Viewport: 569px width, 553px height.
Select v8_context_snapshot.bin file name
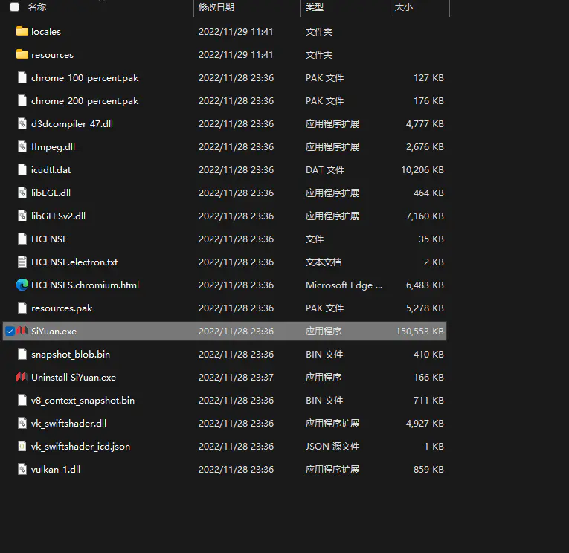pos(83,401)
